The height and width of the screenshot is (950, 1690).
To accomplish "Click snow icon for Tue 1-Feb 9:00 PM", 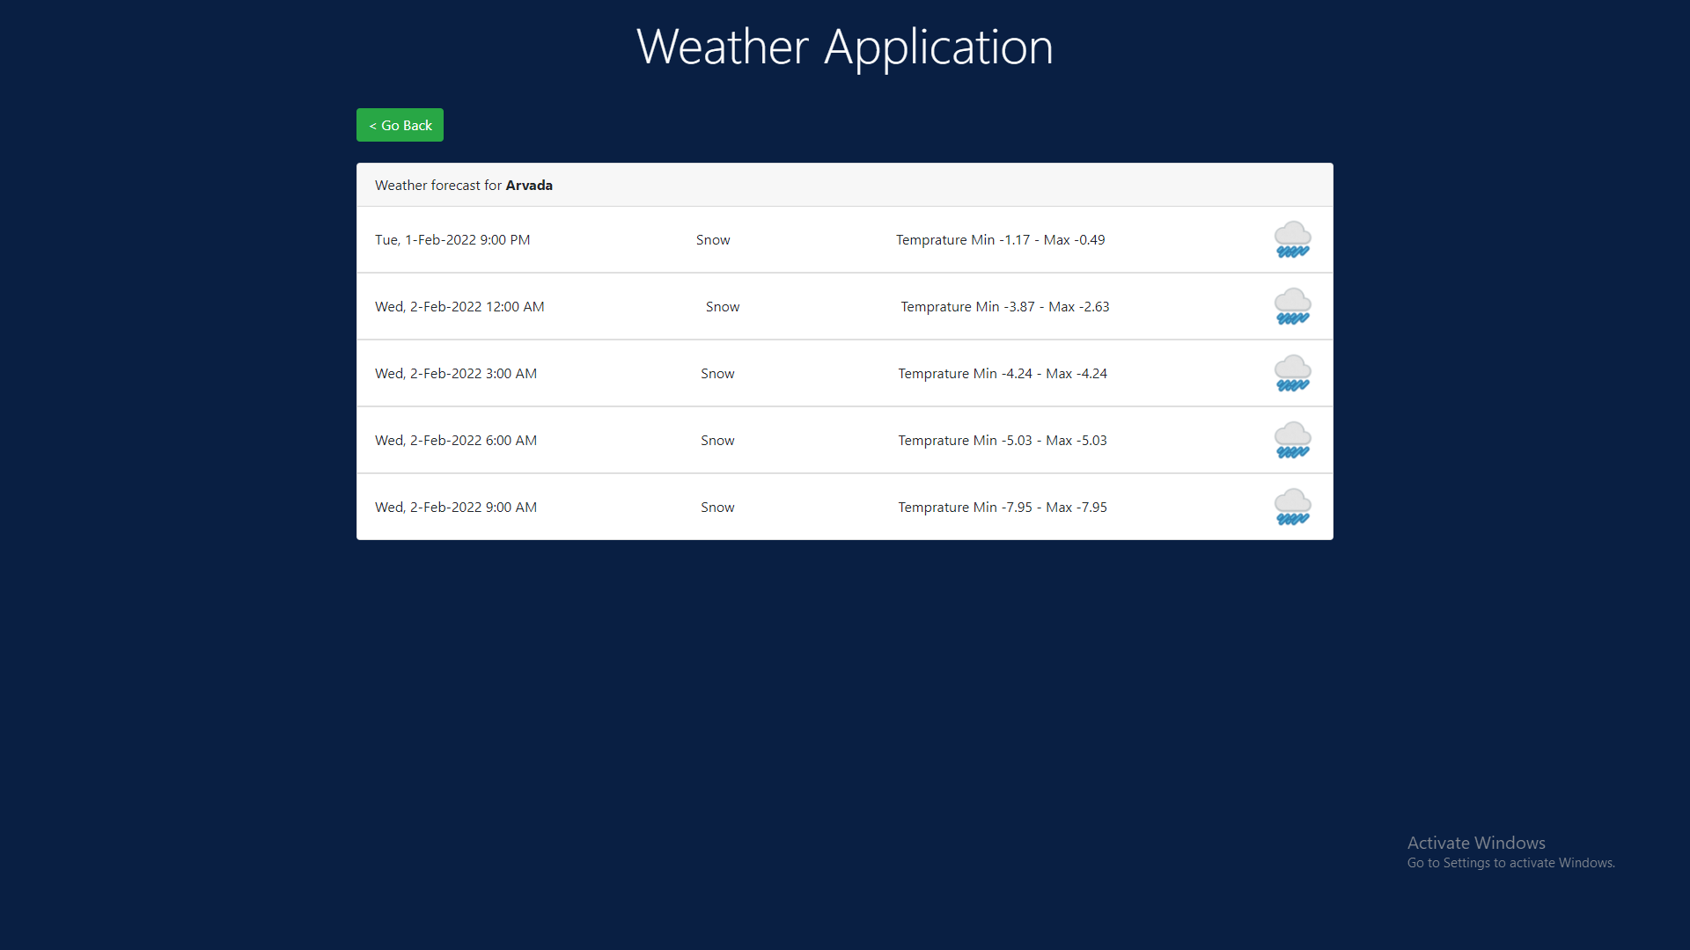I will pos(1292,239).
